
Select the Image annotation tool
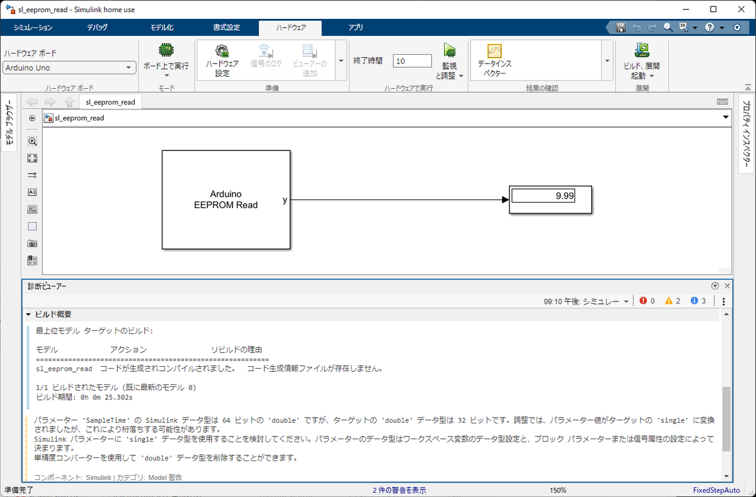[33, 209]
